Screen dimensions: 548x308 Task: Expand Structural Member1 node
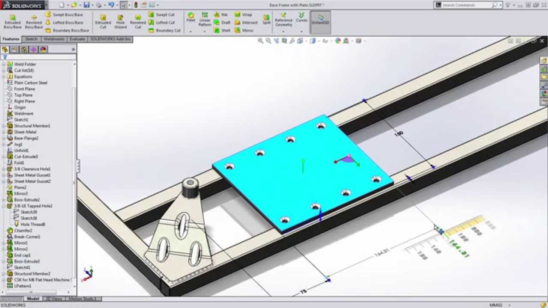[x=3, y=126]
